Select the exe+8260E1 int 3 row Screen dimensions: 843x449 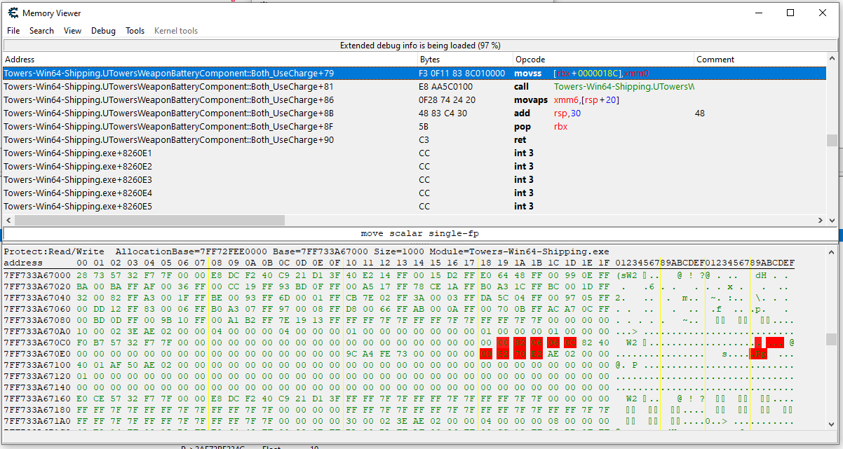point(414,153)
